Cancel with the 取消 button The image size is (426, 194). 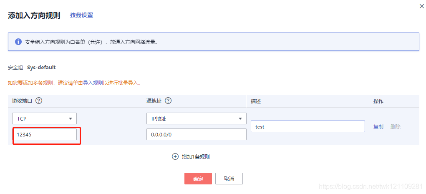(229, 179)
